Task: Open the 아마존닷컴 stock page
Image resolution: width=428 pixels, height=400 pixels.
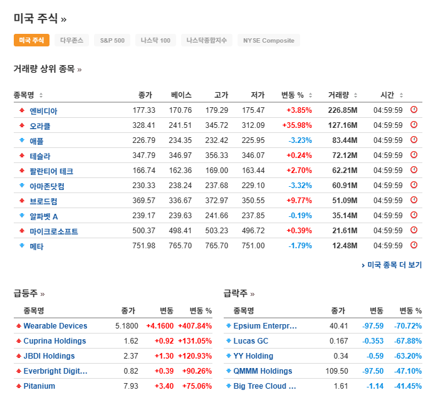Action: click(47, 186)
